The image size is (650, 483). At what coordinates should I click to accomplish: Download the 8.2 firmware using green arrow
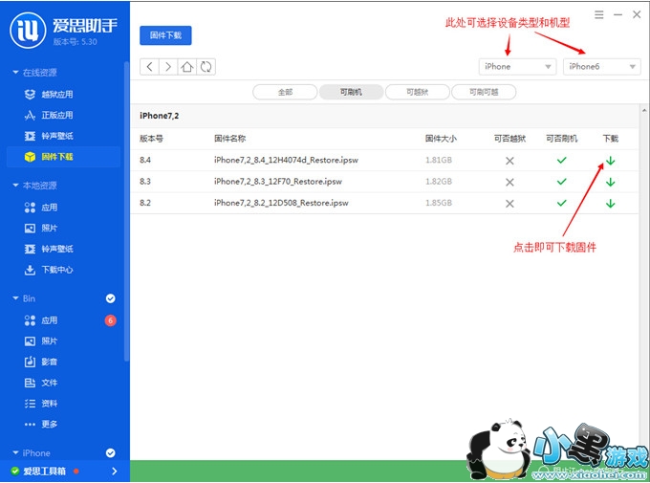pos(610,203)
